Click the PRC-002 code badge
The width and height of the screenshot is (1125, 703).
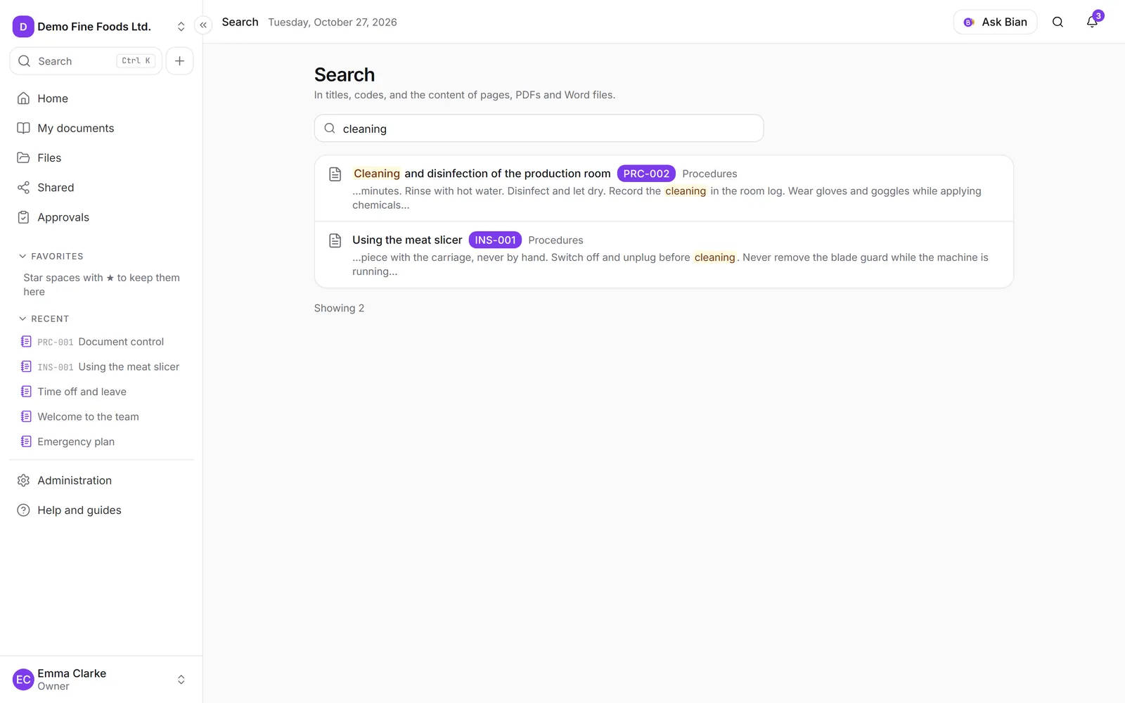[646, 174]
